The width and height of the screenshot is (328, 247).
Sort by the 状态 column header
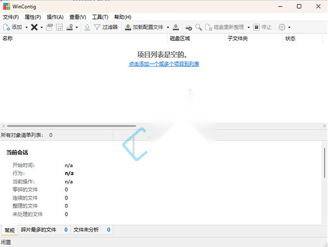(303, 38)
